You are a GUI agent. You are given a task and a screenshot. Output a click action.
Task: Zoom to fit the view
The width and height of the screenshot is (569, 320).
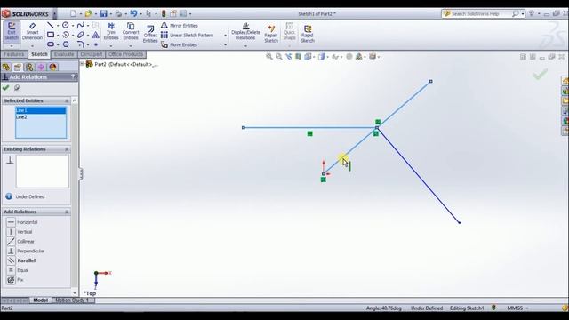click(268, 57)
